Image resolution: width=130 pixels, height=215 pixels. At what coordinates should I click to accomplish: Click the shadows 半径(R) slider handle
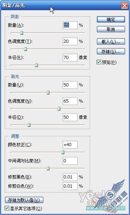coord(36,65)
